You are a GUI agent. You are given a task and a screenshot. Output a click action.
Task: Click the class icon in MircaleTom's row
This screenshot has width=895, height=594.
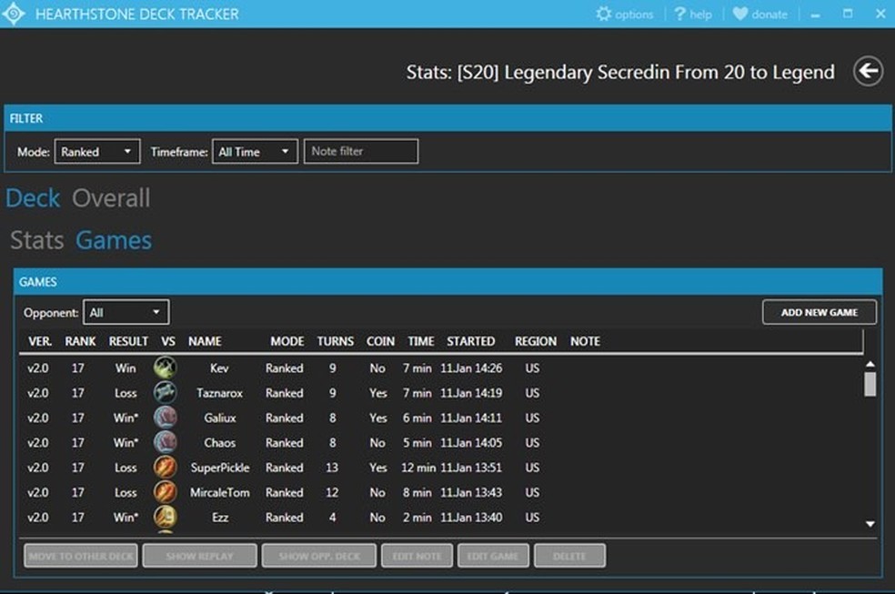coord(165,492)
